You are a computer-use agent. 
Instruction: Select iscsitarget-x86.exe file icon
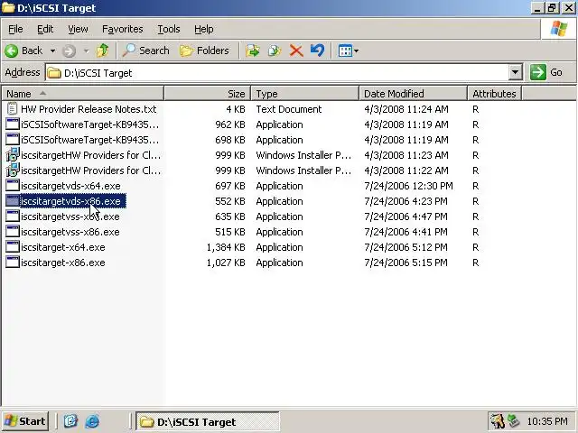tap(12, 263)
